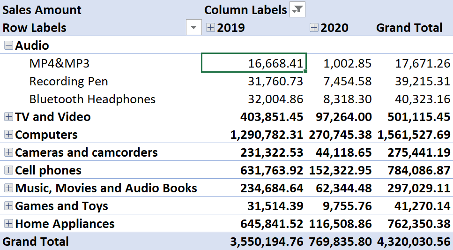Expand the 2020 column group

tap(314, 28)
